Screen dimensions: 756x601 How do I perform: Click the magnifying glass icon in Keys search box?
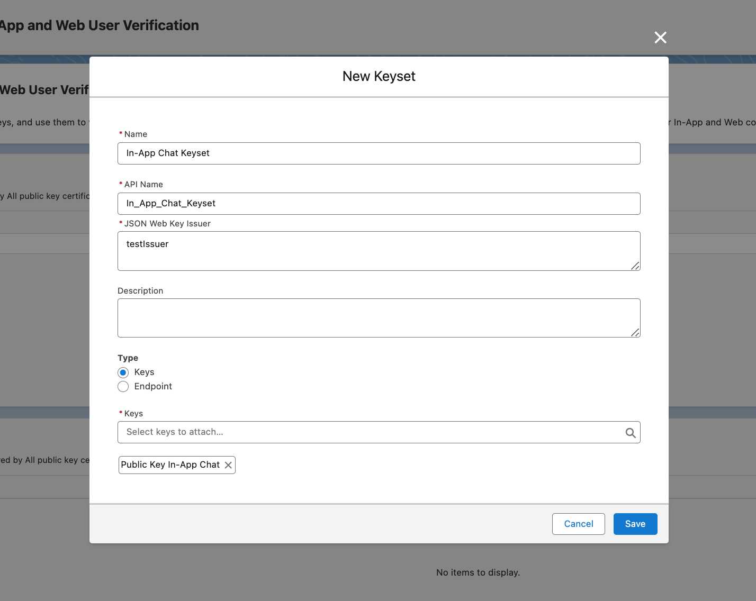(630, 432)
